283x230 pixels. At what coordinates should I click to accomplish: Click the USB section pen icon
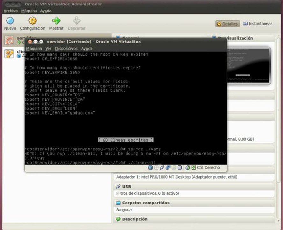[x=118, y=186]
